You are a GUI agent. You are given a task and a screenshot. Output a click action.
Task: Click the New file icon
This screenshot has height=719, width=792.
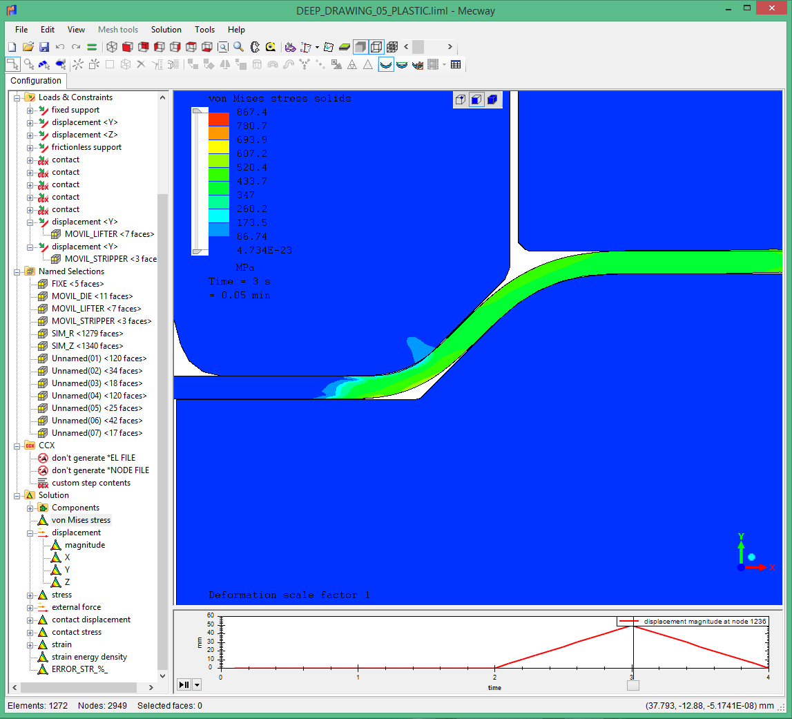(x=12, y=47)
